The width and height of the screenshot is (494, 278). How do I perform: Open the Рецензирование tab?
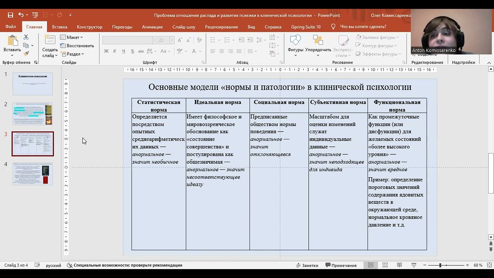point(221,27)
